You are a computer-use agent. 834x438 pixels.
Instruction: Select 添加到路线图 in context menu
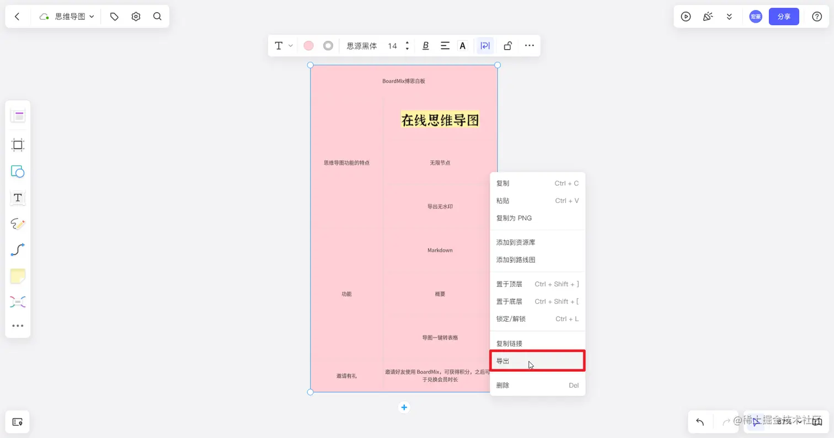[x=538, y=260]
